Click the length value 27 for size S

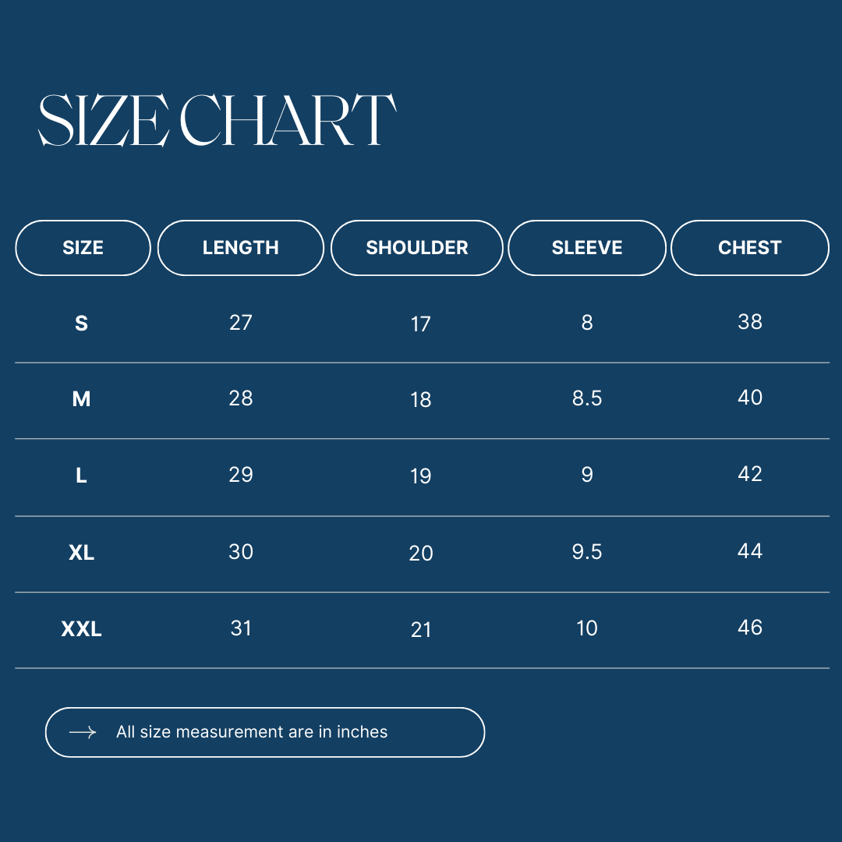[x=241, y=323]
